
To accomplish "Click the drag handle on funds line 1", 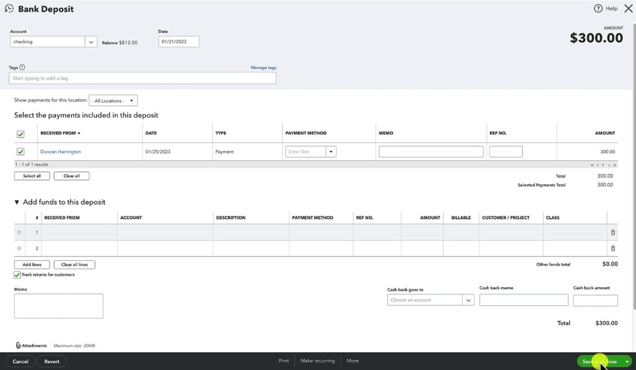I will click(x=19, y=232).
